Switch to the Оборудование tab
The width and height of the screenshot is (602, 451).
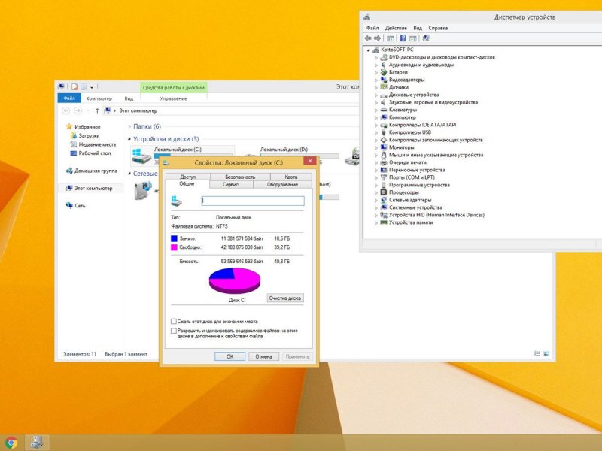(282, 185)
